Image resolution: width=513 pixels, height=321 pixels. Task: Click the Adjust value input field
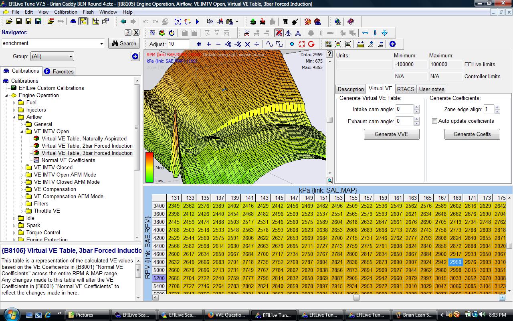pos(178,44)
